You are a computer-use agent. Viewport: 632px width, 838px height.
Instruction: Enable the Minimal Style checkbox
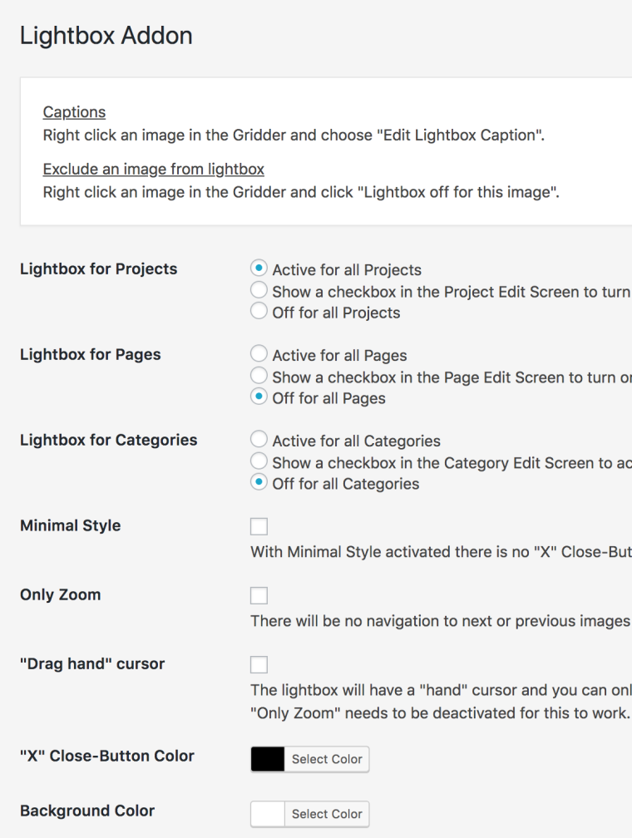[x=259, y=527]
